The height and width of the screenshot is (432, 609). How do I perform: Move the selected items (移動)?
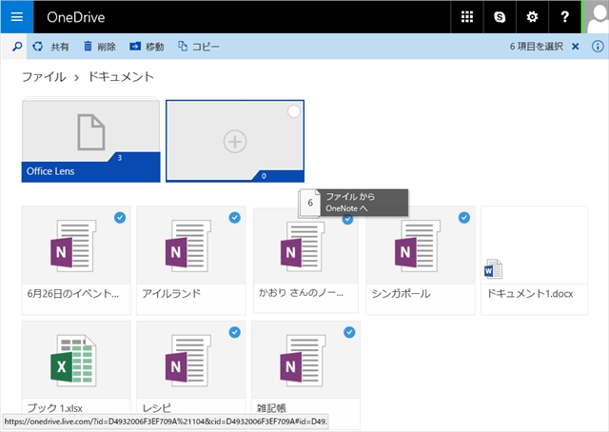click(147, 47)
